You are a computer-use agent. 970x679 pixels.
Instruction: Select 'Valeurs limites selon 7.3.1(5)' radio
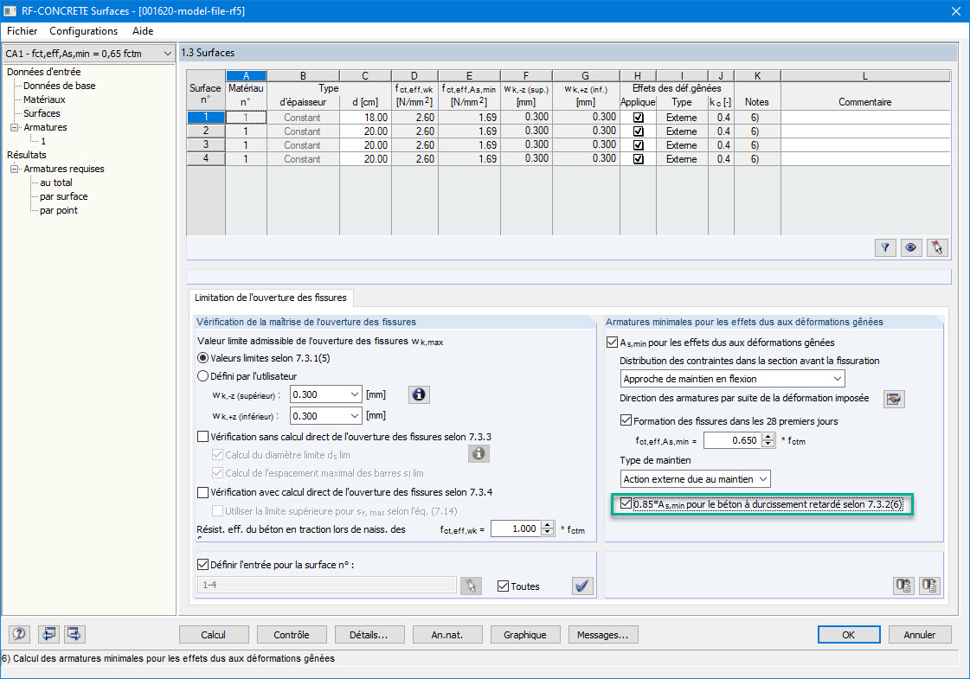tap(202, 358)
